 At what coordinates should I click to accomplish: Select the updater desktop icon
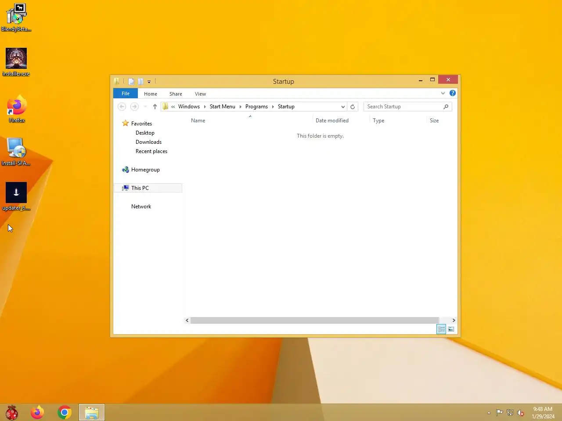click(x=16, y=196)
